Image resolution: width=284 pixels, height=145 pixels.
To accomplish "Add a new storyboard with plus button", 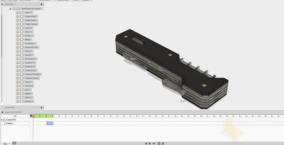I will point(14,143).
